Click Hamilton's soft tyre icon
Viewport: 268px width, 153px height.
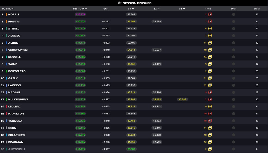(210, 113)
